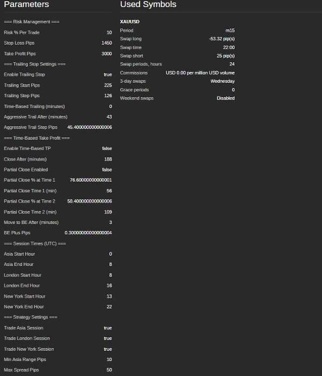This screenshot has width=322, height=376.
Task: Click Trade New York Session true value
Action: pyautogui.click(x=108, y=349)
